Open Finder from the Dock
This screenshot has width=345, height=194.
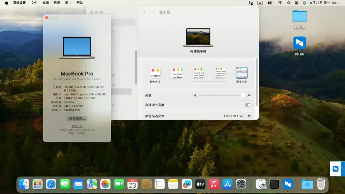coord(24,184)
